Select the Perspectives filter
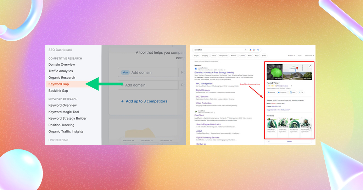Image resolution: width=363 pixels, height=190 pixels. coord(223,56)
